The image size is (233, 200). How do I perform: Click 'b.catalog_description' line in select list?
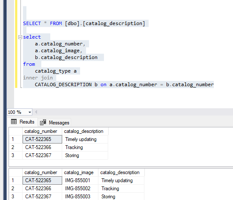66,57
